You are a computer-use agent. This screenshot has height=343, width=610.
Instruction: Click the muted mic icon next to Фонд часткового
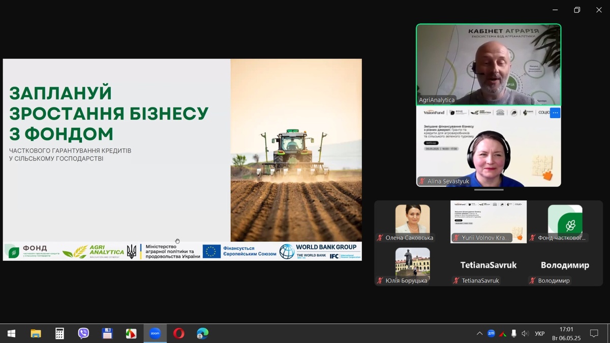(533, 238)
